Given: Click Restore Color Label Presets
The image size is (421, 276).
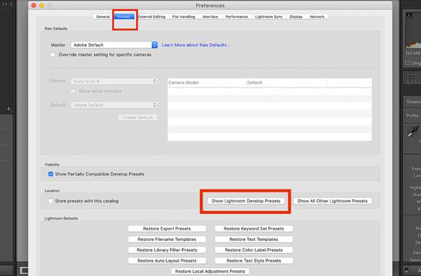Looking at the screenshot, I should click(254, 250).
